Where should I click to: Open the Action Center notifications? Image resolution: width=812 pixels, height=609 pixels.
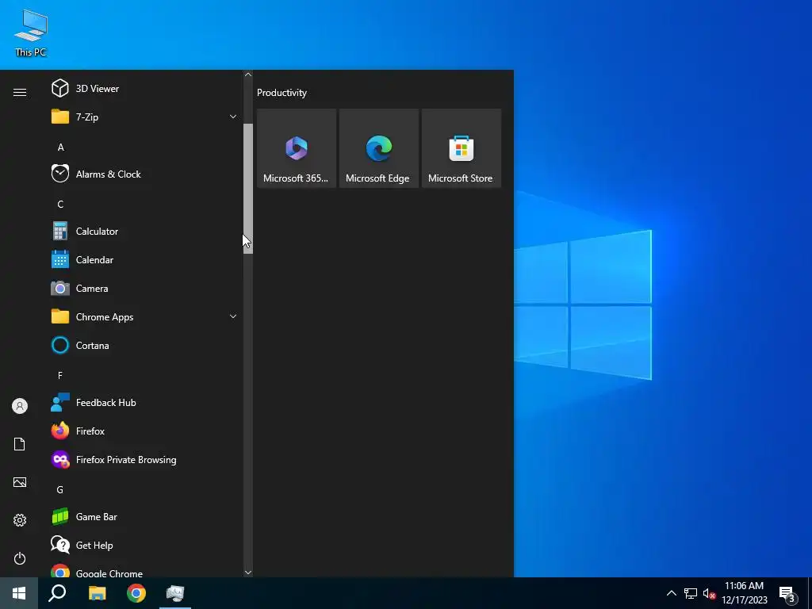(x=787, y=593)
